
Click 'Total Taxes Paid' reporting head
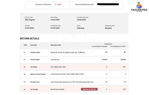(x=72, y=82)
